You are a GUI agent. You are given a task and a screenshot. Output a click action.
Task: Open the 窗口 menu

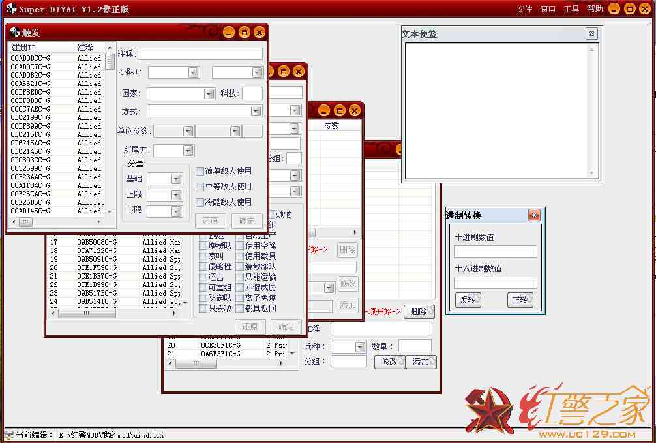pos(548,8)
